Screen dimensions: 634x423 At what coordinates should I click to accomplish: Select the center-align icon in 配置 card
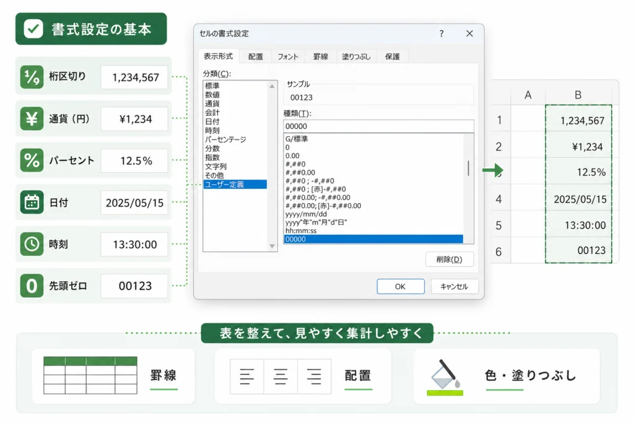tap(280, 377)
